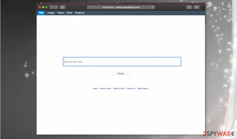Switch to the Videos tab
The image size is (237, 139).
coord(60,13)
